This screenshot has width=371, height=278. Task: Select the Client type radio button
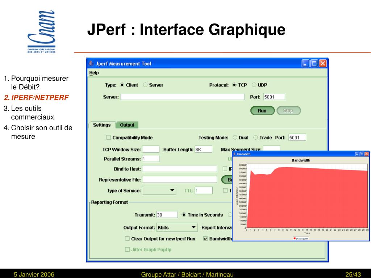(x=122, y=85)
